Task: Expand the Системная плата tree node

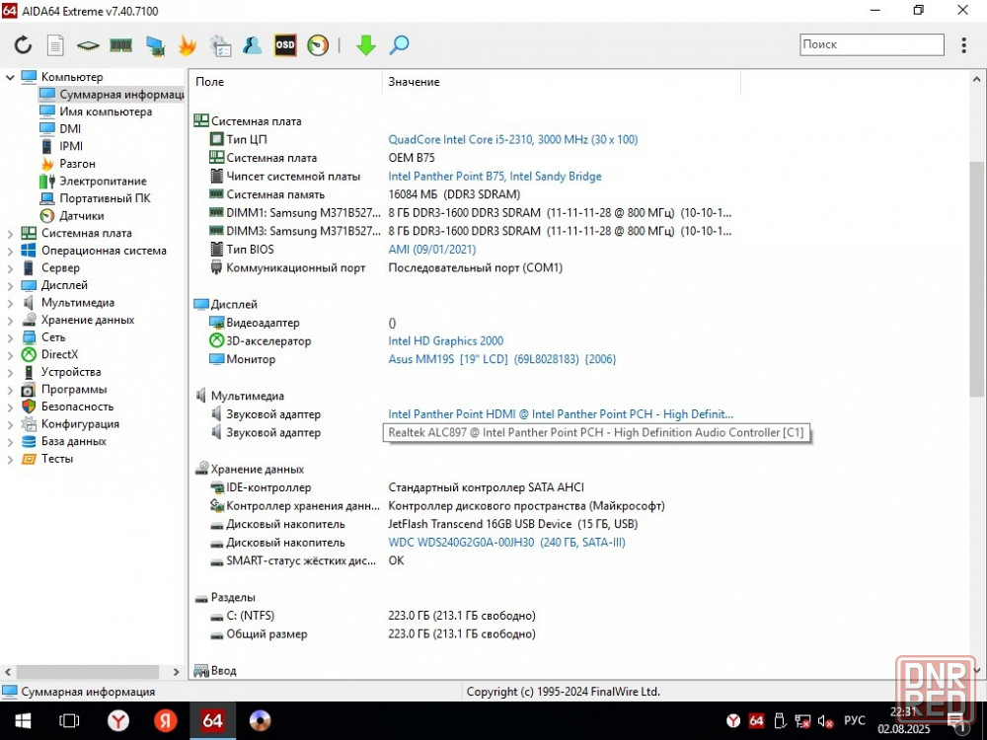Action: click(10, 234)
